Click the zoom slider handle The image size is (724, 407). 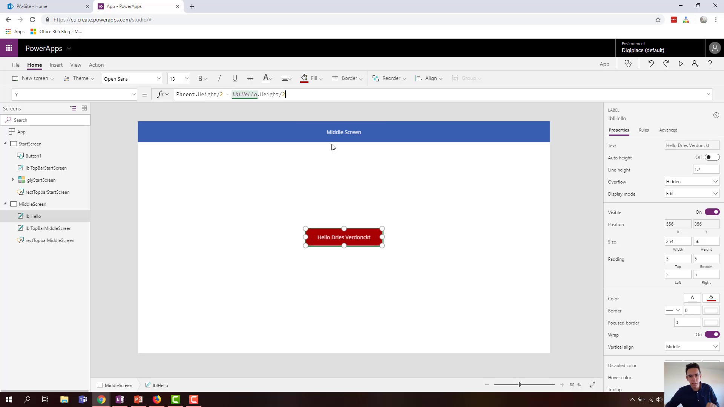click(x=520, y=385)
